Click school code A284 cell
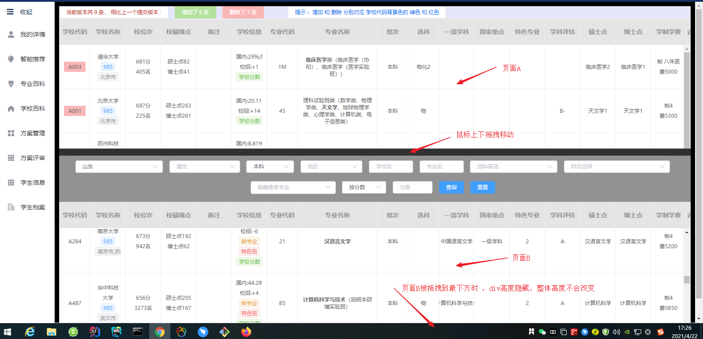The width and height of the screenshot is (703, 339). (75, 242)
